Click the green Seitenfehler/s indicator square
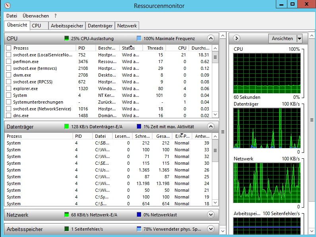The height and width of the screenshot is (237, 316). click(66, 229)
